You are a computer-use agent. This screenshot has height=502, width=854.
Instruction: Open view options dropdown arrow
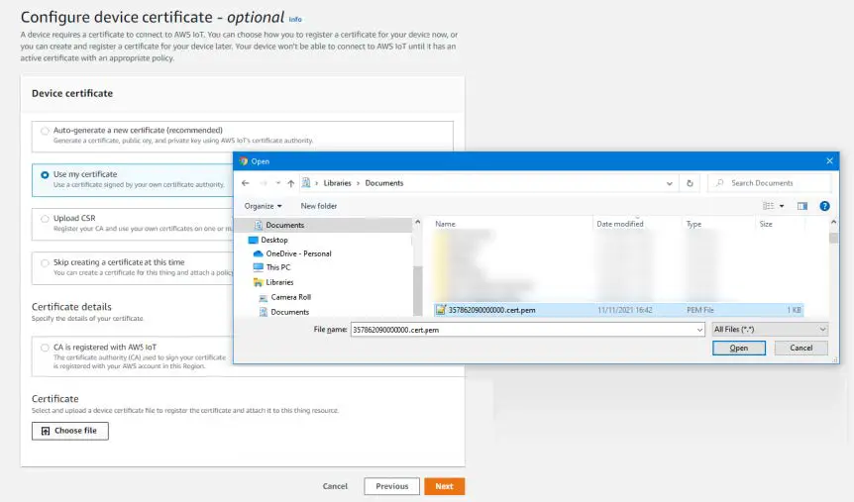coord(782,206)
